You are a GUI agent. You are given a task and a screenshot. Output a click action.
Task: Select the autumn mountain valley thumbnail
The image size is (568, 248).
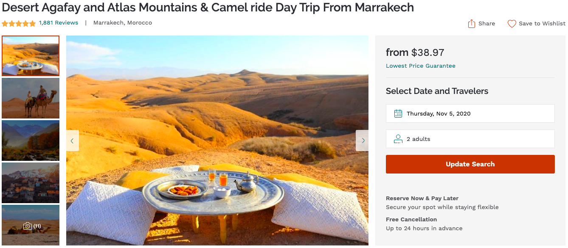[x=31, y=141]
